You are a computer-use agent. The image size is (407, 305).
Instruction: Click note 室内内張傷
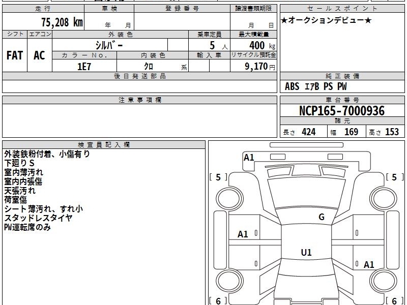[x=23, y=181]
